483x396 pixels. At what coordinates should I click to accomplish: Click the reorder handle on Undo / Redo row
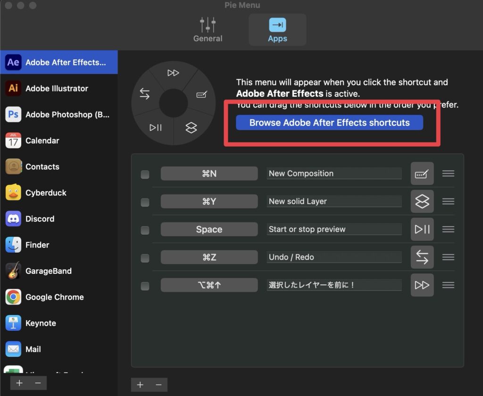(448, 257)
